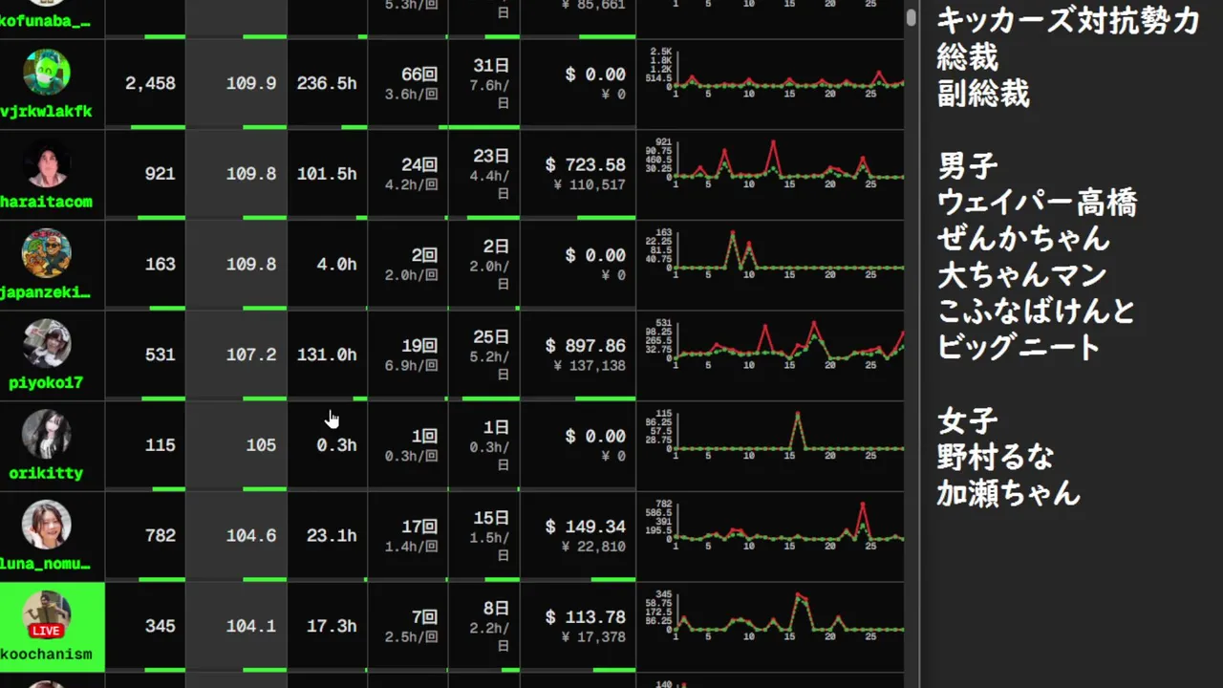Select the 115 value cell
Image resolution: width=1223 pixels, height=688 pixels.
[x=145, y=445]
